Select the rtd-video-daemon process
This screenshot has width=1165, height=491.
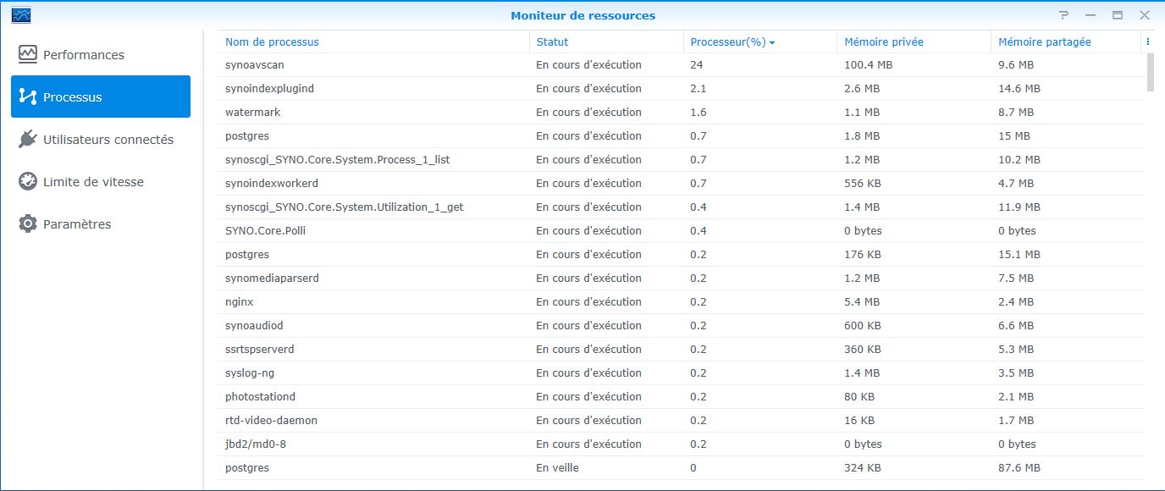point(682,420)
